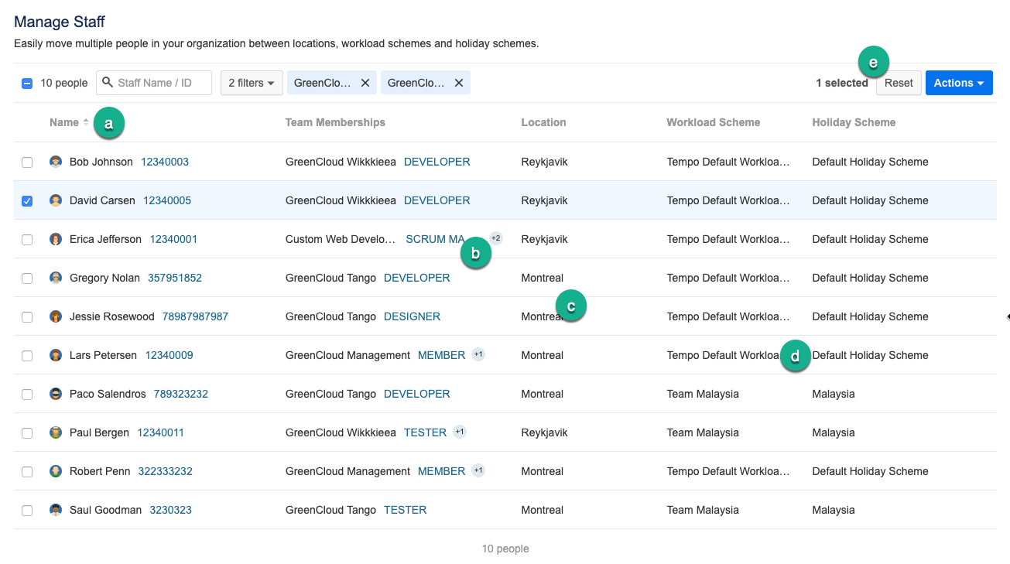Open Paul Bergen's staff ID 12340011 link

[160, 432]
